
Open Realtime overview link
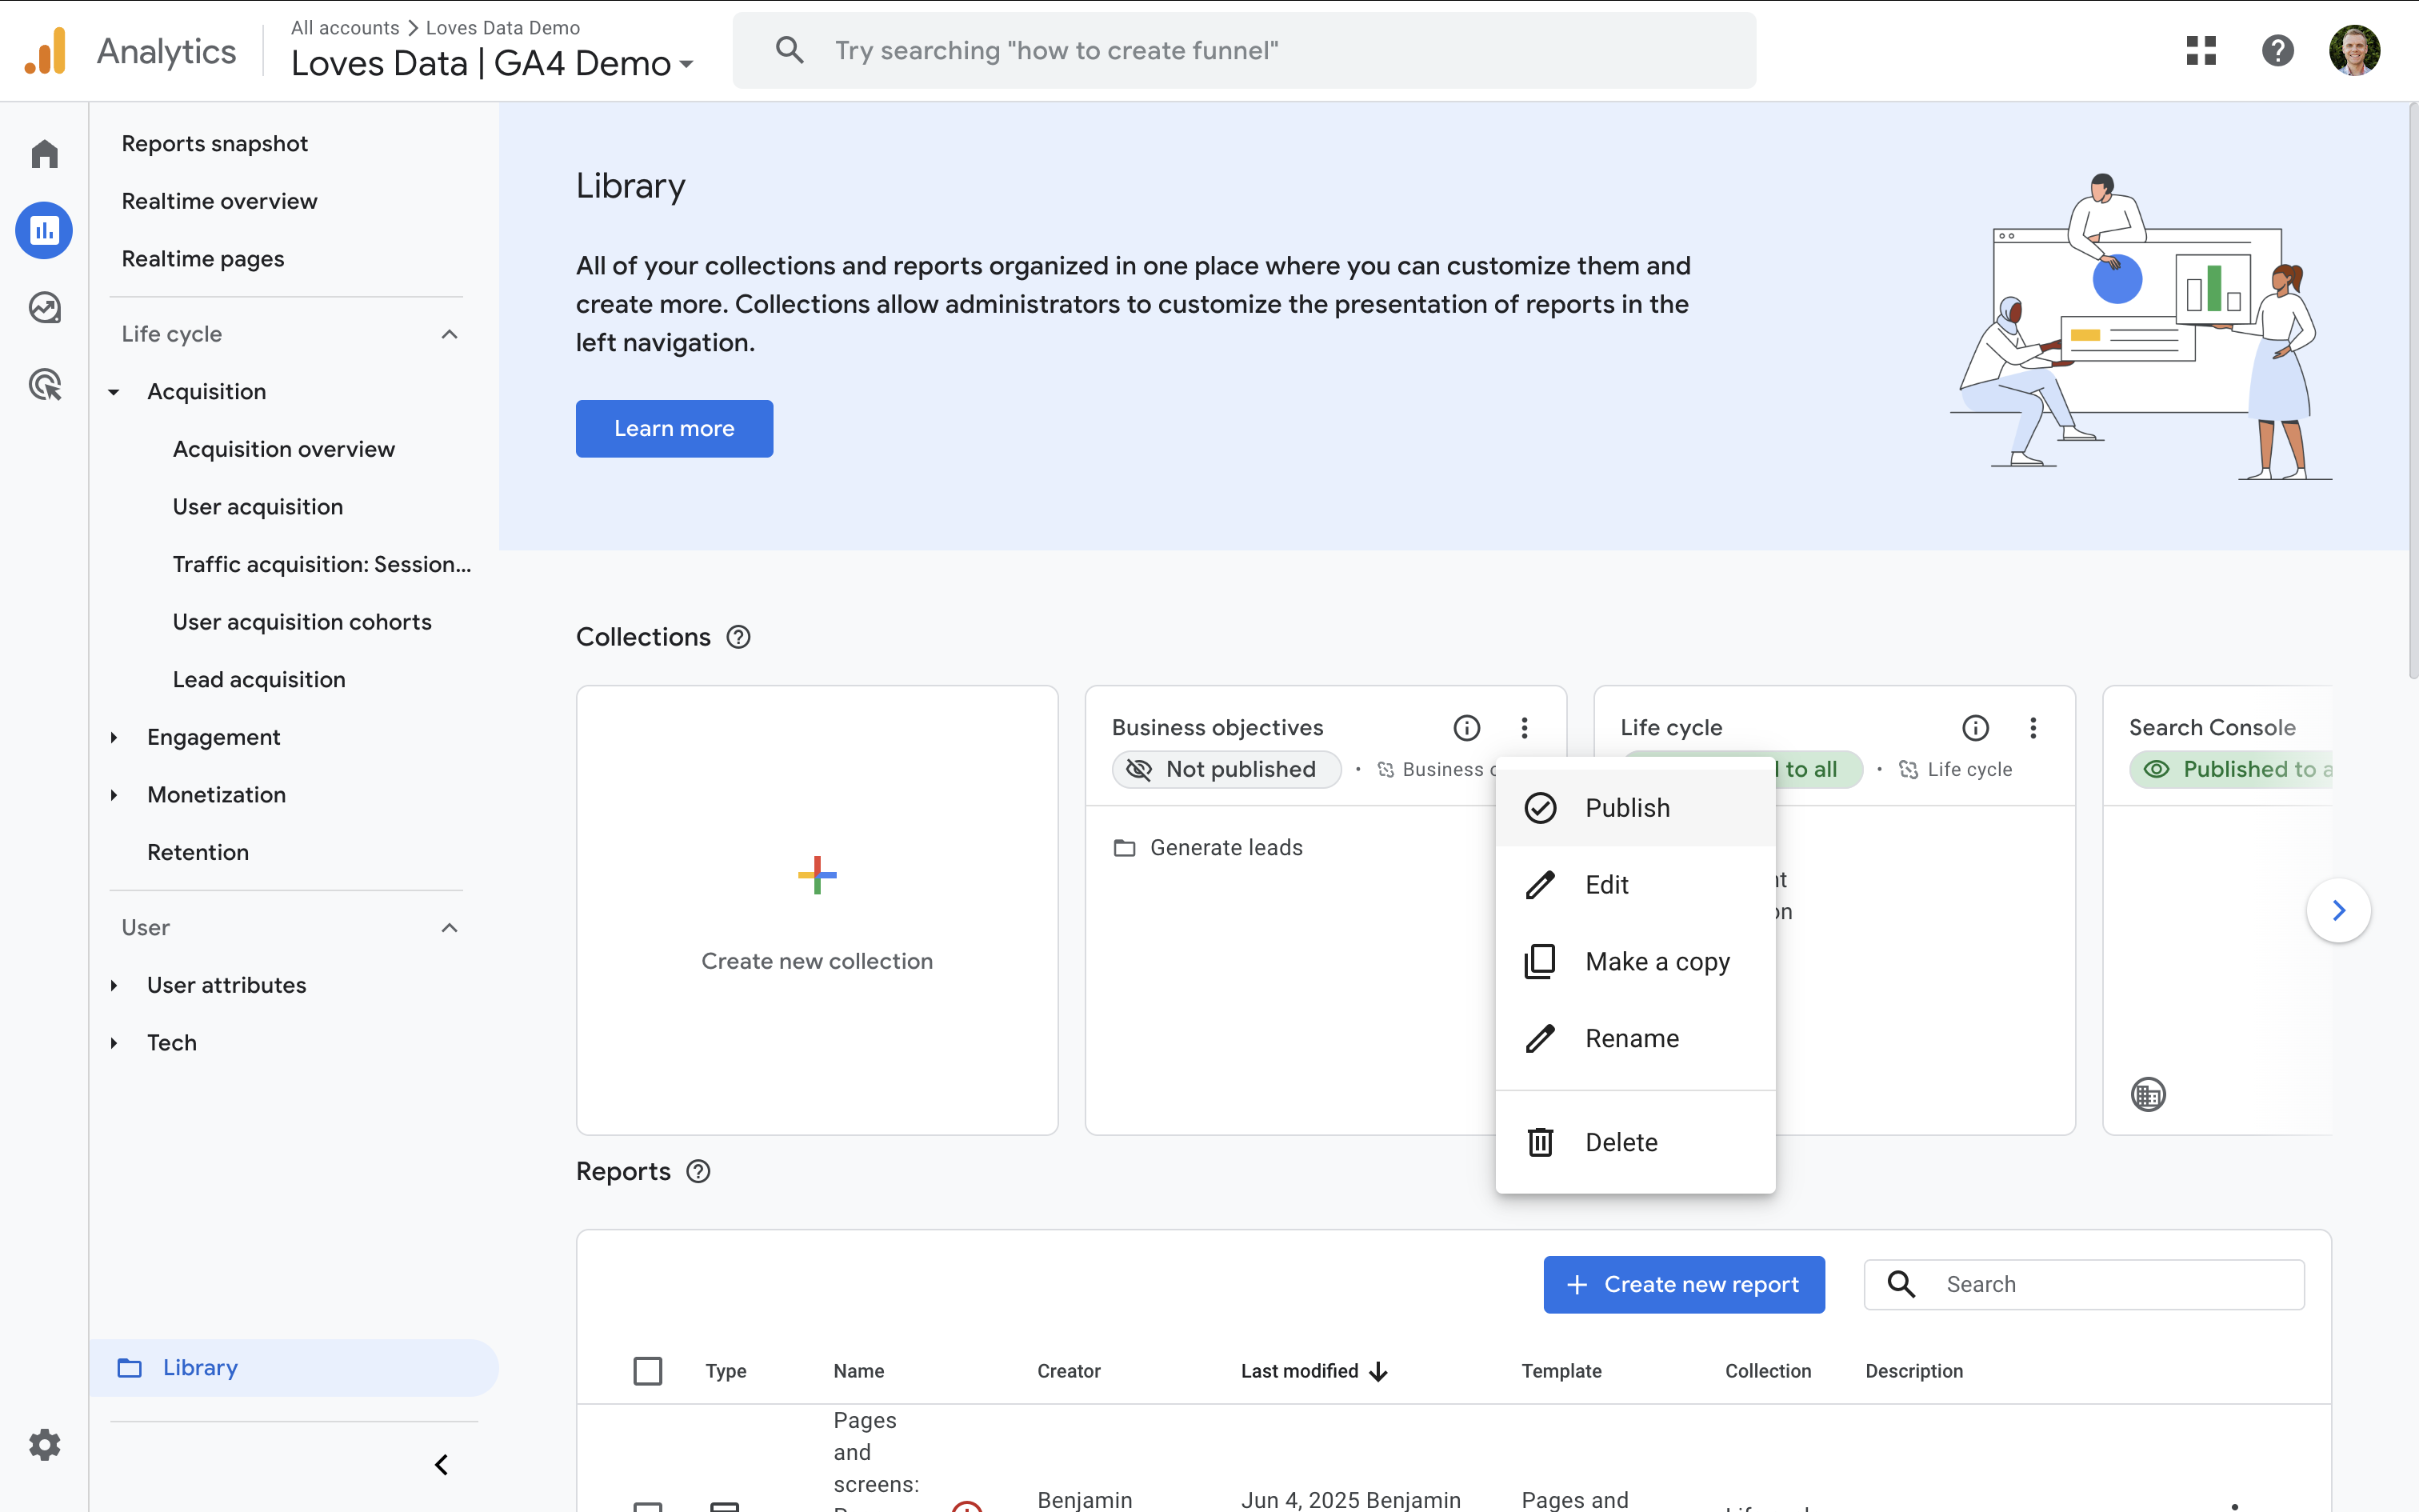(220, 201)
